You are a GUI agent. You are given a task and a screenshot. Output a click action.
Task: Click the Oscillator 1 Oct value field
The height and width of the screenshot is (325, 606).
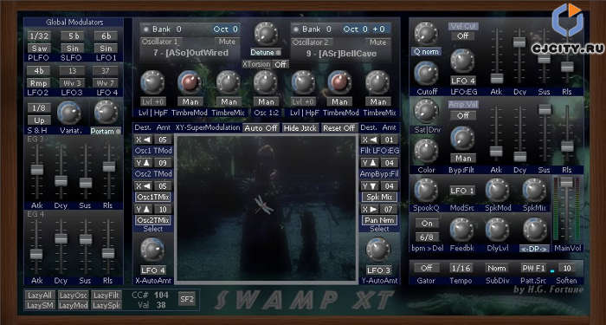coord(227,29)
